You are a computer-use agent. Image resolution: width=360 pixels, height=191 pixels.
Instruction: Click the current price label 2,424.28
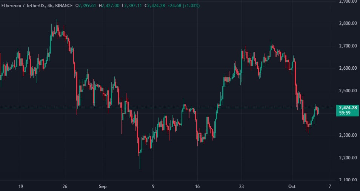coord(348,108)
